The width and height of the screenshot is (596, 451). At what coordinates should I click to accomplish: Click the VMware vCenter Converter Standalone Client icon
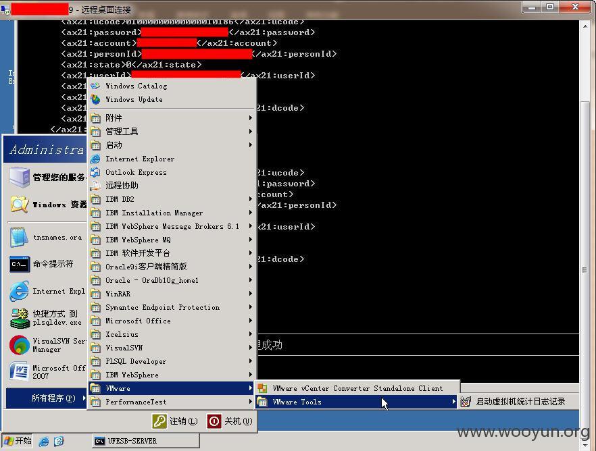coord(262,388)
